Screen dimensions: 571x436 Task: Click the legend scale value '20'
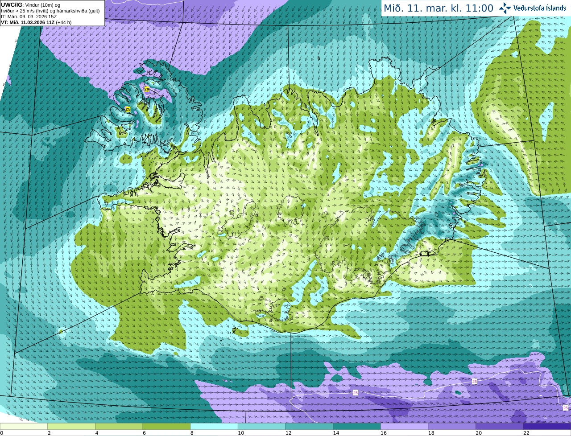coord(479,433)
